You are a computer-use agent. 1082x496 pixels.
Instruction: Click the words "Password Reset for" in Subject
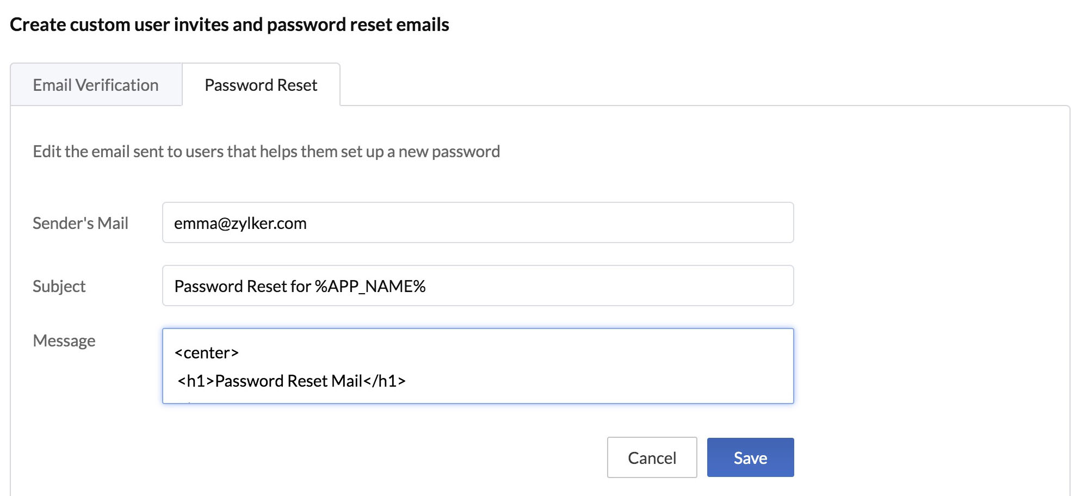pos(243,286)
